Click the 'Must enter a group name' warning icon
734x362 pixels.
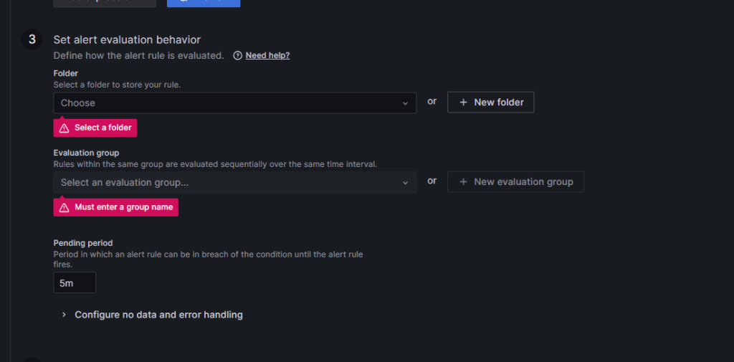[65, 207]
